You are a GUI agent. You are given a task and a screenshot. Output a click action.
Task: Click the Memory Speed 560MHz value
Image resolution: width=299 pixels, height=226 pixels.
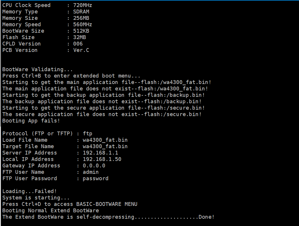point(83,24)
